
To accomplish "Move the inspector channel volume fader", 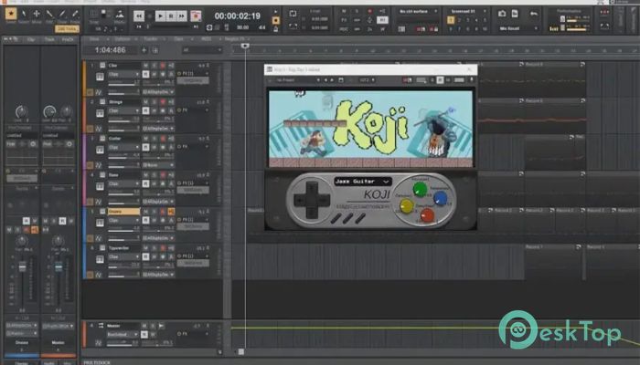I will (23, 267).
